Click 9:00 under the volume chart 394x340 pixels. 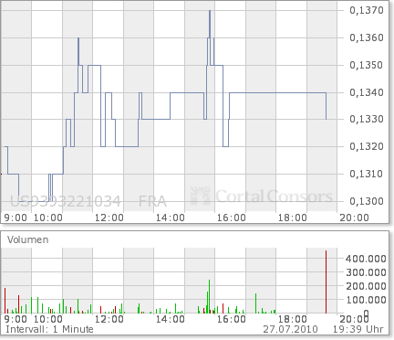[16, 319]
